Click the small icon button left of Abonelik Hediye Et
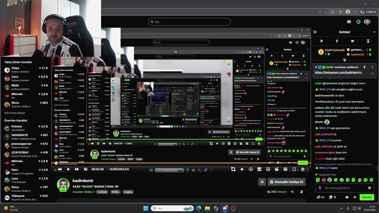 point(262,182)
